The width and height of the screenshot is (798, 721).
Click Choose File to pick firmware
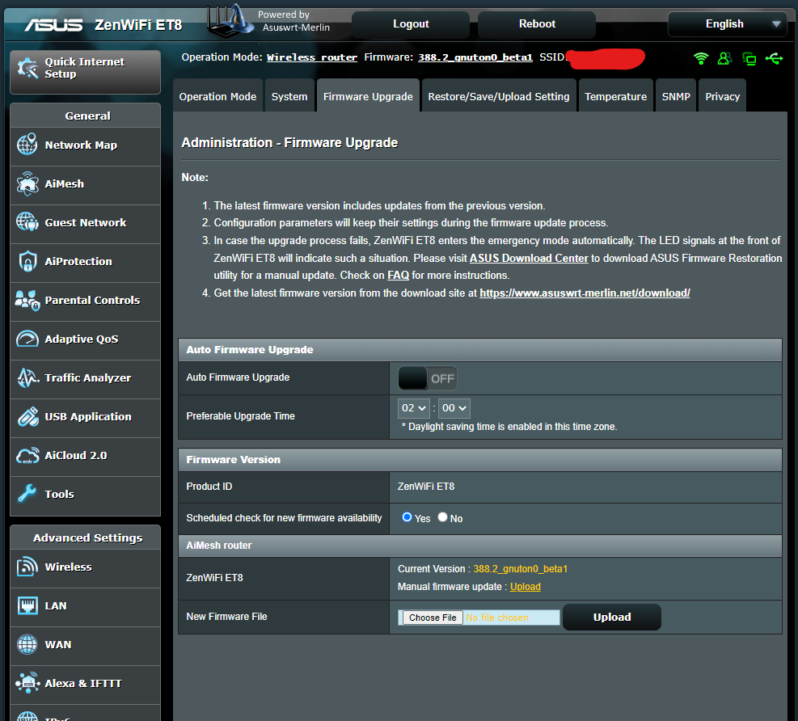coord(432,617)
